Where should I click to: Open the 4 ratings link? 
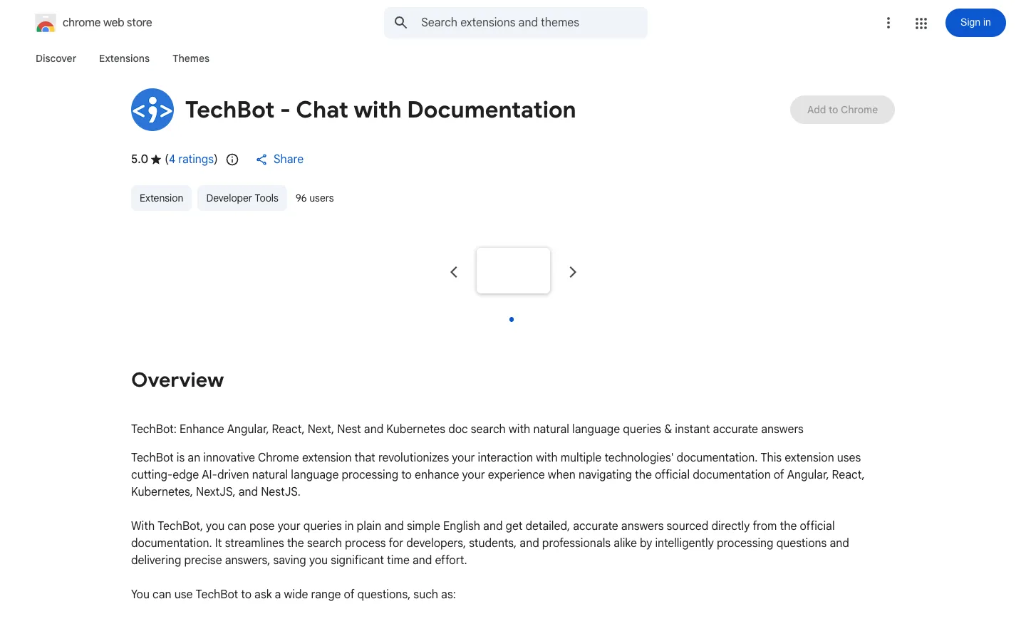(x=192, y=160)
